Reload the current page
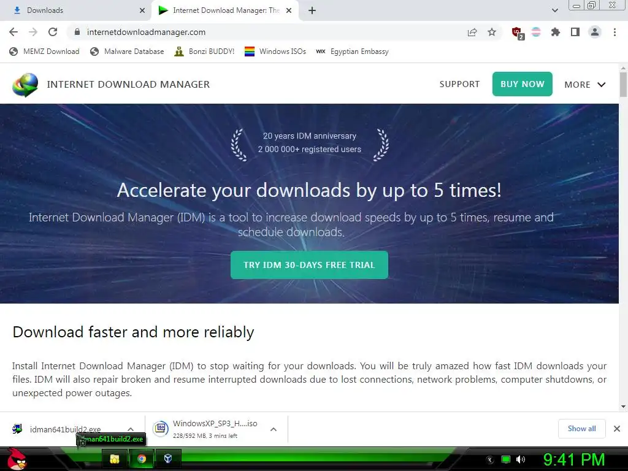 53,32
